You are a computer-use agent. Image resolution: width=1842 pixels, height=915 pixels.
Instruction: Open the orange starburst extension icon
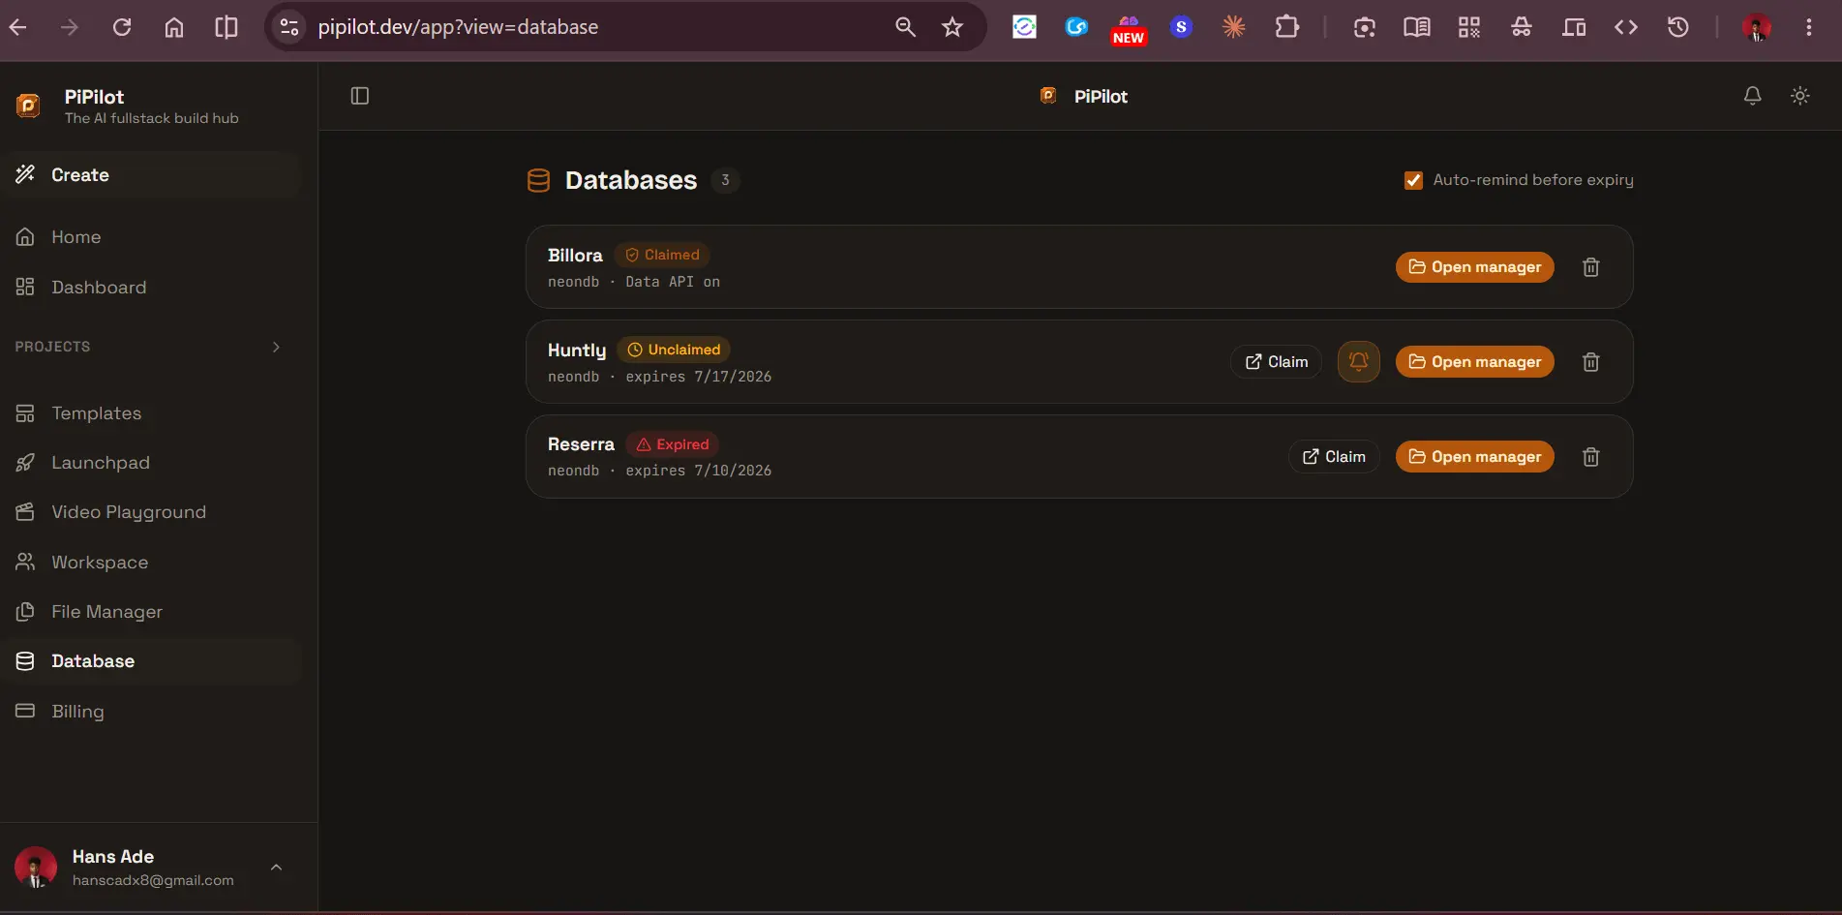point(1233,27)
